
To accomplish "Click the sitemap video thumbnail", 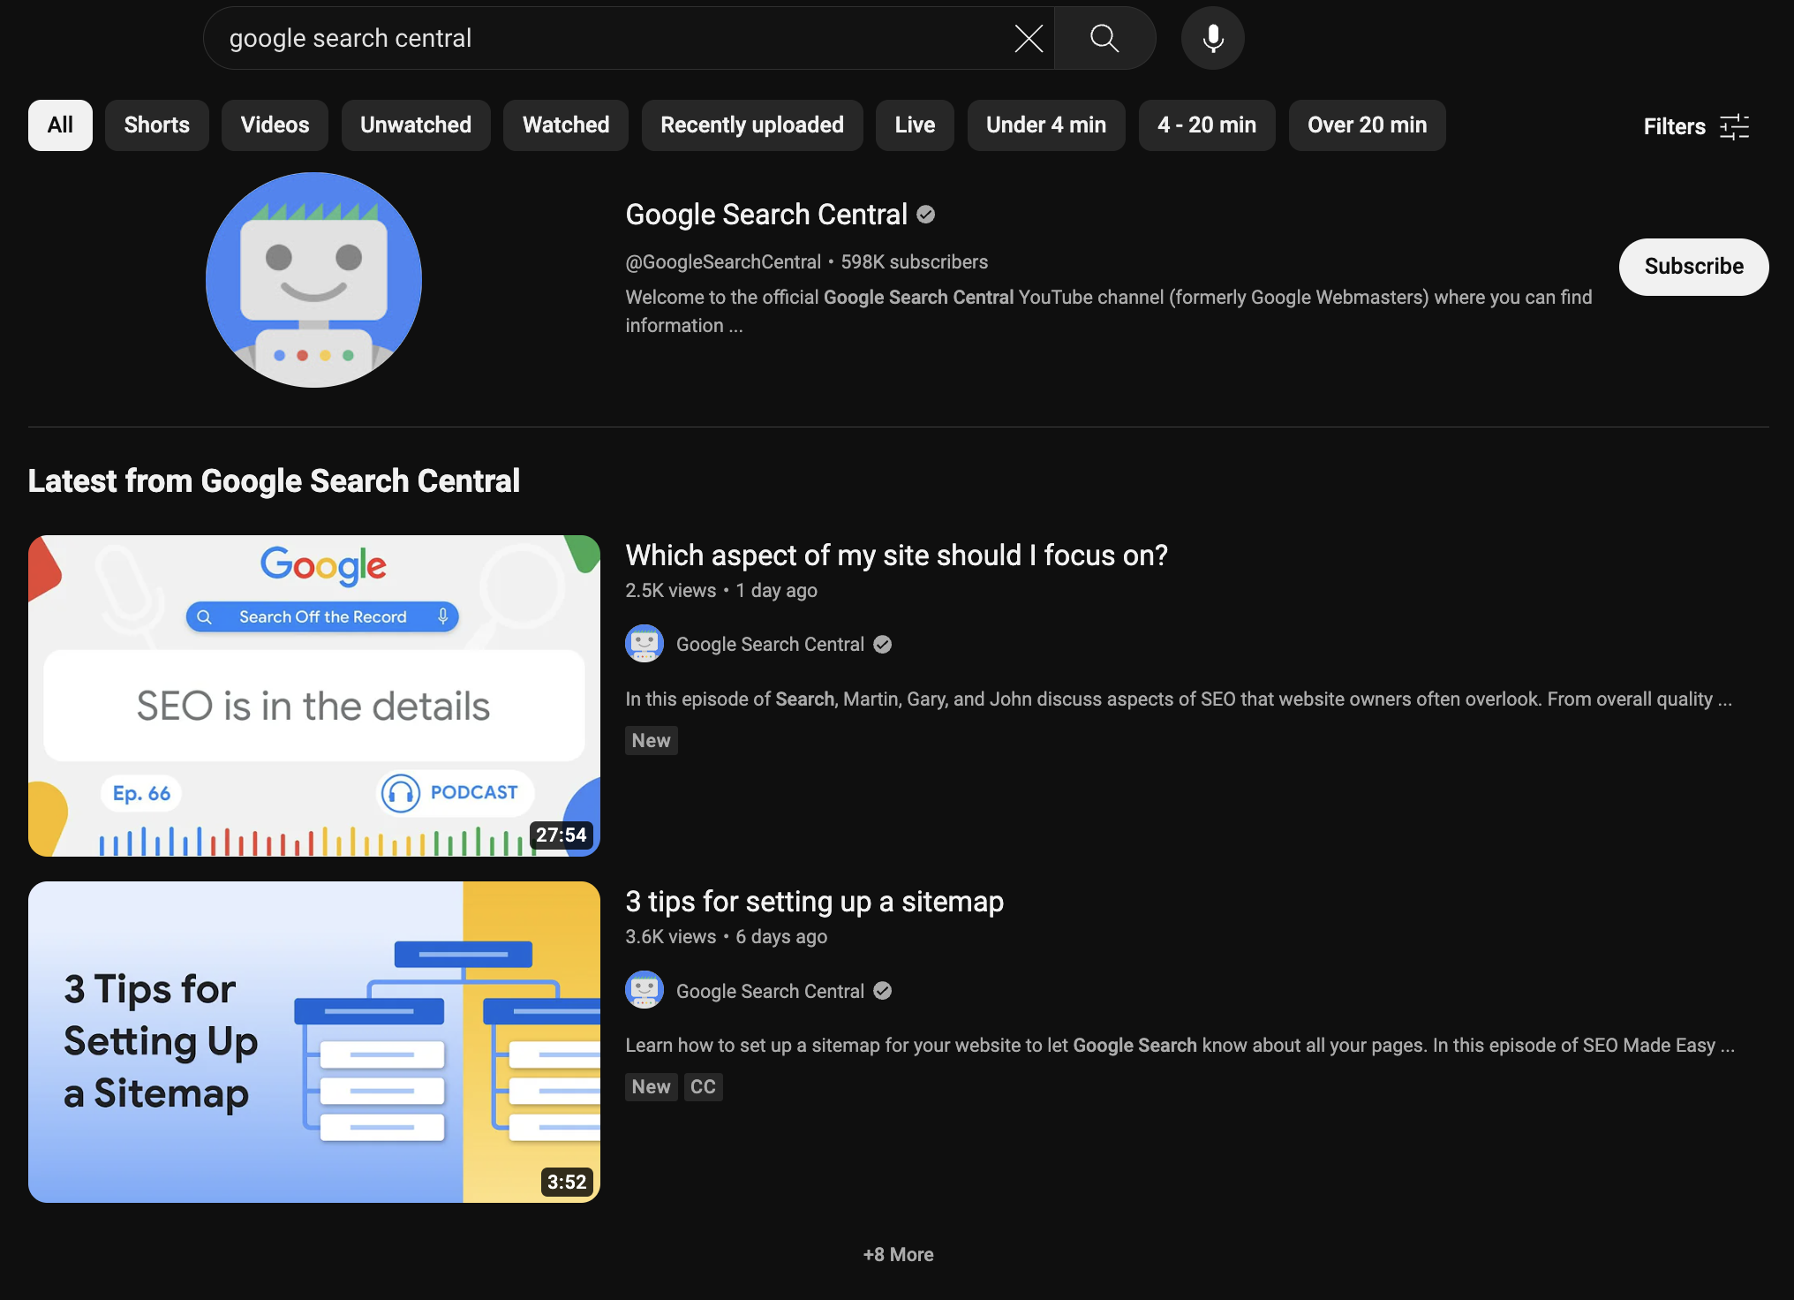I will click(313, 1041).
